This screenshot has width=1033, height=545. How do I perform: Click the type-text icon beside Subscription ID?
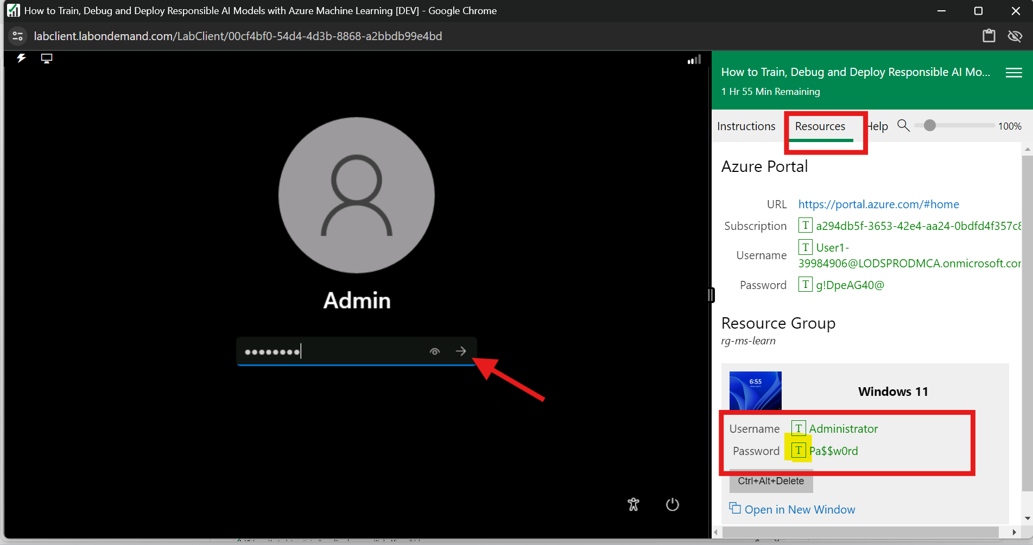pos(806,225)
